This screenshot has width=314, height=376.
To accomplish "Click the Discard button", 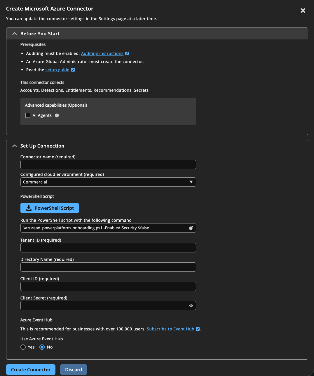I will [74, 370].
